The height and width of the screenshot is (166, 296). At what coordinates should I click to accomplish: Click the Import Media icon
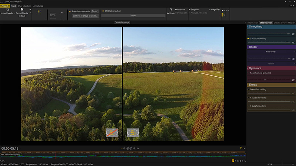point(7,9)
